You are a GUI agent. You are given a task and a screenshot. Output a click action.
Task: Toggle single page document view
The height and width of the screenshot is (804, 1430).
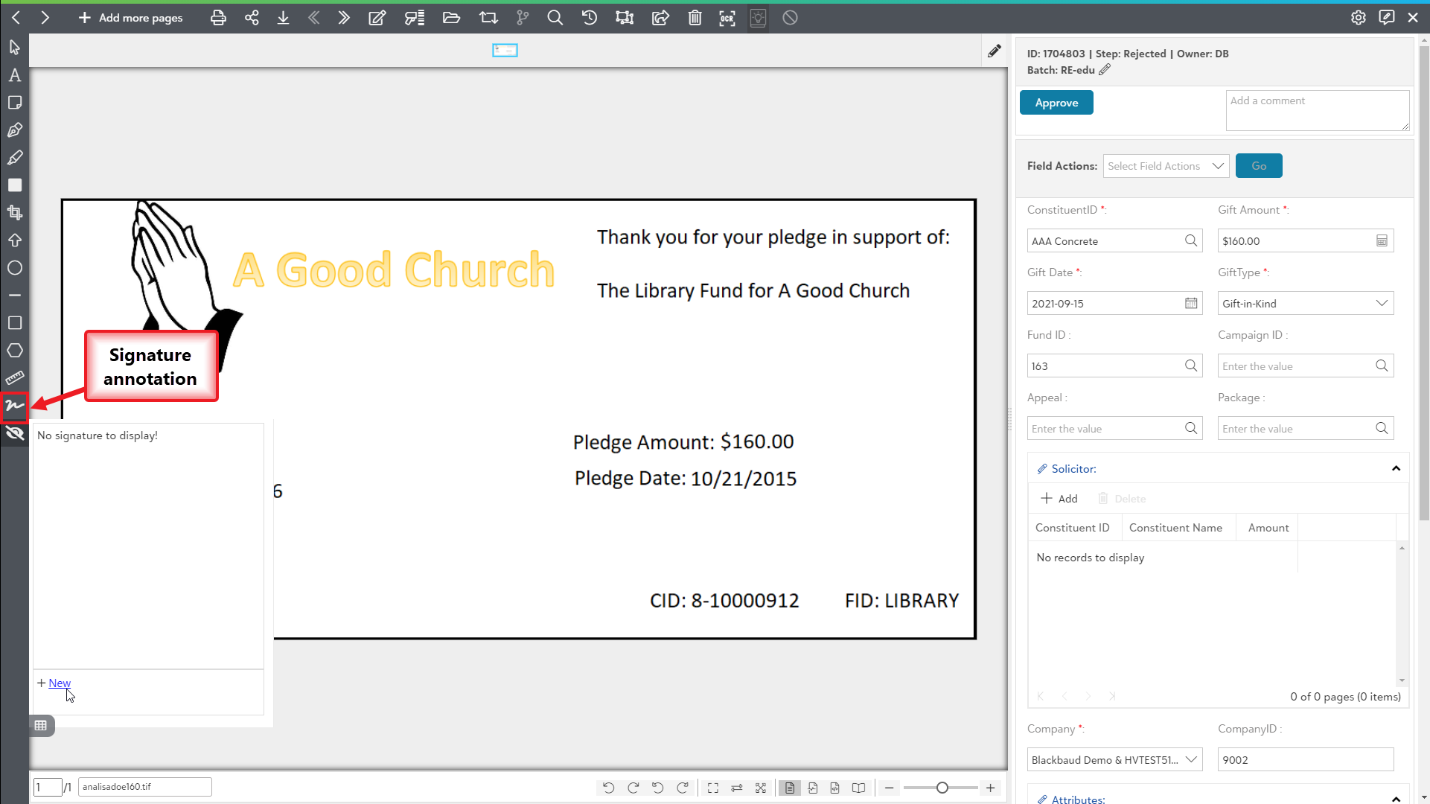tap(790, 788)
